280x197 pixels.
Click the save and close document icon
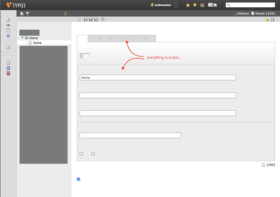pos(96,19)
